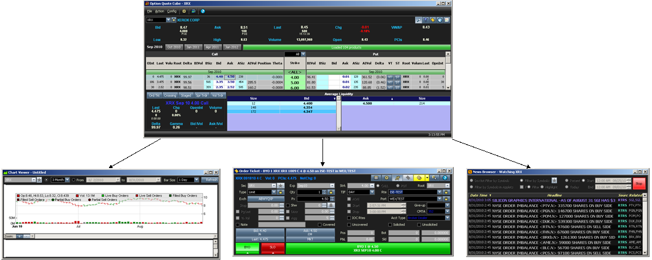Image resolution: width=652 pixels, height=260 pixels.
Task: Toggle the lock icon next to Qty field
Action: (331, 192)
